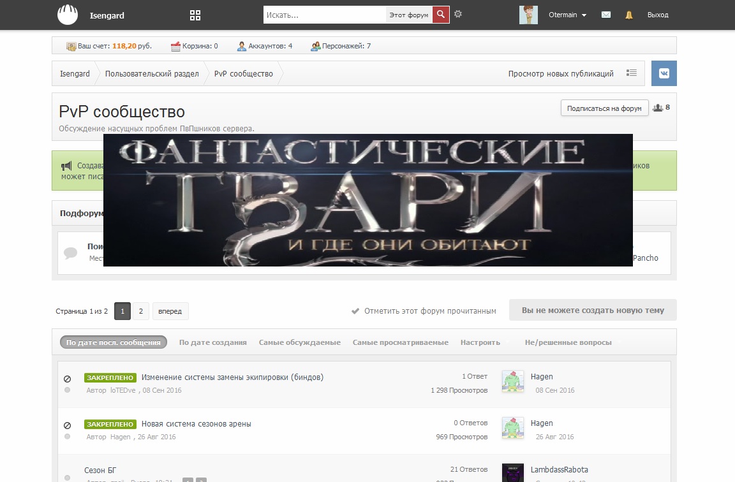Click Hagen avatar in second topic row

tap(513, 428)
